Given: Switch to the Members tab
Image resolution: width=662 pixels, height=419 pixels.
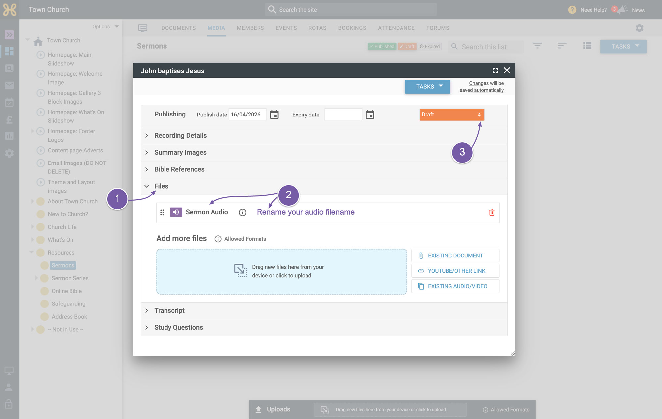Looking at the screenshot, I should 250,28.
